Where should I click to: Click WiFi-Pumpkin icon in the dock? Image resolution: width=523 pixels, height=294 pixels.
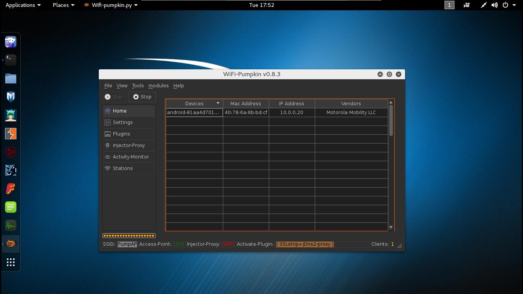pyautogui.click(x=11, y=244)
